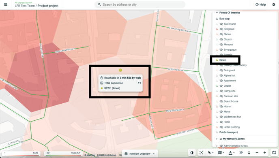Expand the My Network Zones section

217,139
